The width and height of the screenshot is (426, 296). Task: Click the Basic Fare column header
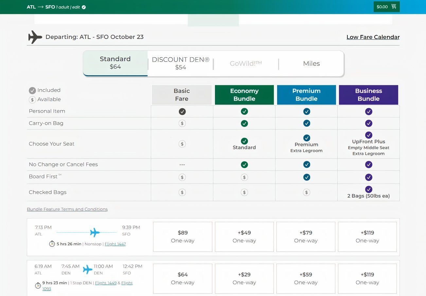click(x=182, y=95)
